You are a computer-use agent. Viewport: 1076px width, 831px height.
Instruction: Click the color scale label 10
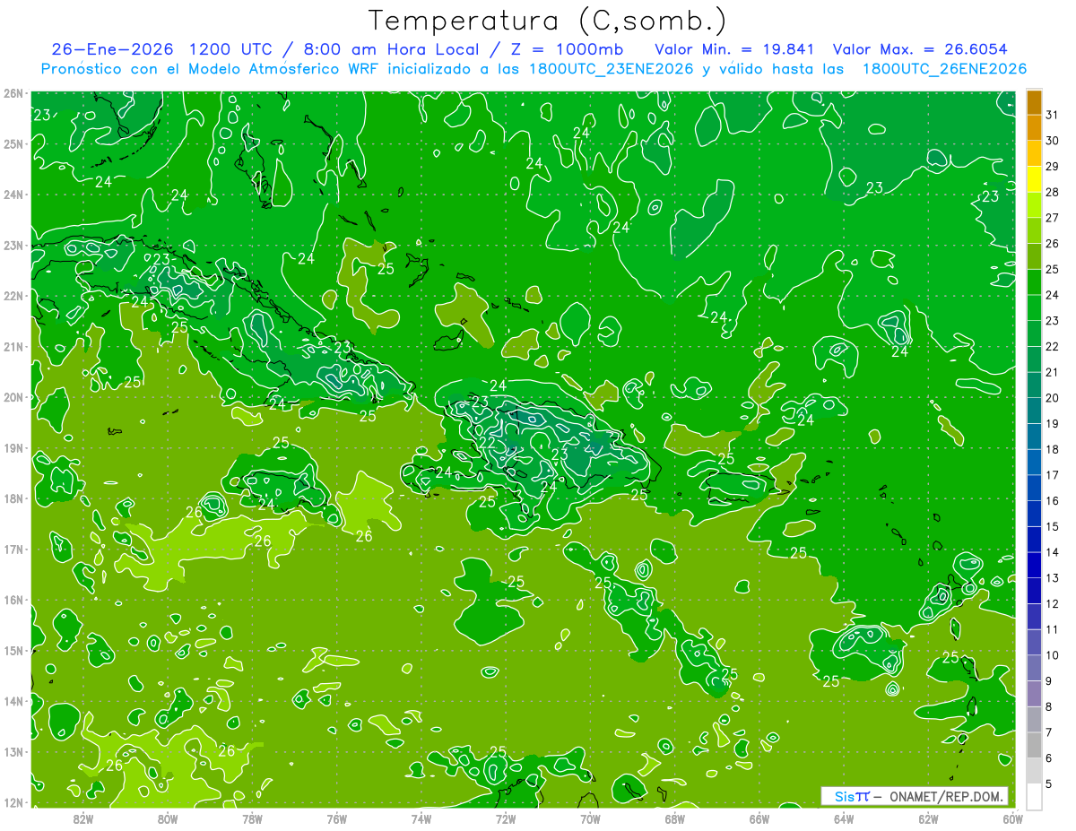[x=1052, y=655]
